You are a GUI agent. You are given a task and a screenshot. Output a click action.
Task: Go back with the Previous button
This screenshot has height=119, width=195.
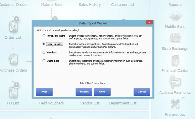[84, 92]
